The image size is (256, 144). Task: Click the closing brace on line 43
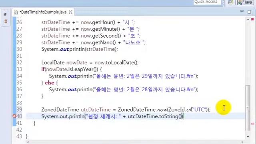[27, 136]
